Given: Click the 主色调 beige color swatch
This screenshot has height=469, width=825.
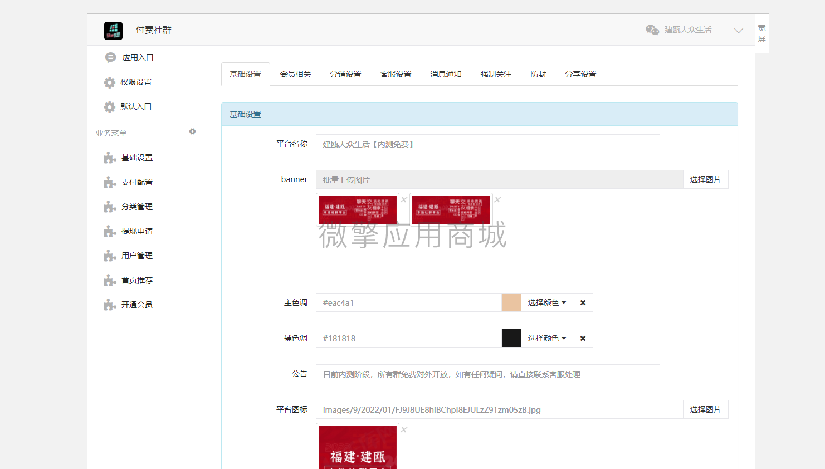Looking at the screenshot, I should tap(511, 302).
